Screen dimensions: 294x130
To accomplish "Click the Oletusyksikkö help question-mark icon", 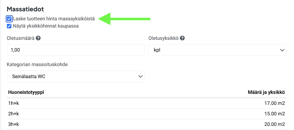I will click(182, 38).
